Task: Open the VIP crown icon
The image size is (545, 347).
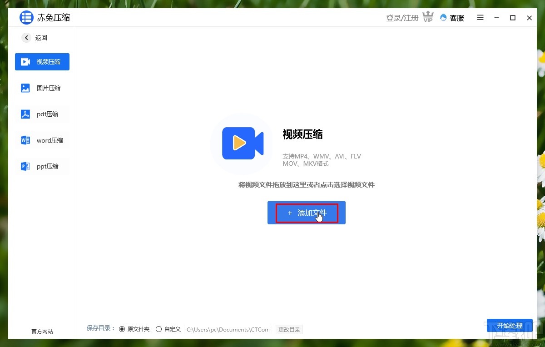Action: [x=428, y=18]
